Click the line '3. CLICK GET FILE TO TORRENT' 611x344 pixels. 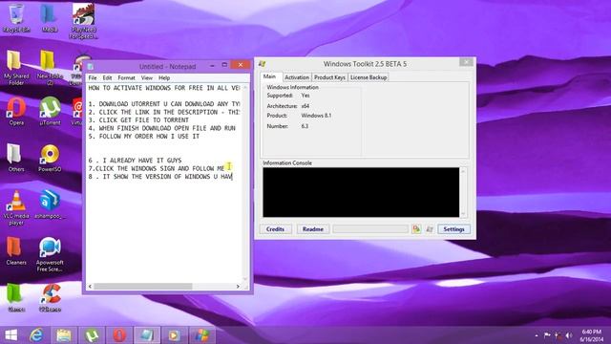[x=138, y=120]
